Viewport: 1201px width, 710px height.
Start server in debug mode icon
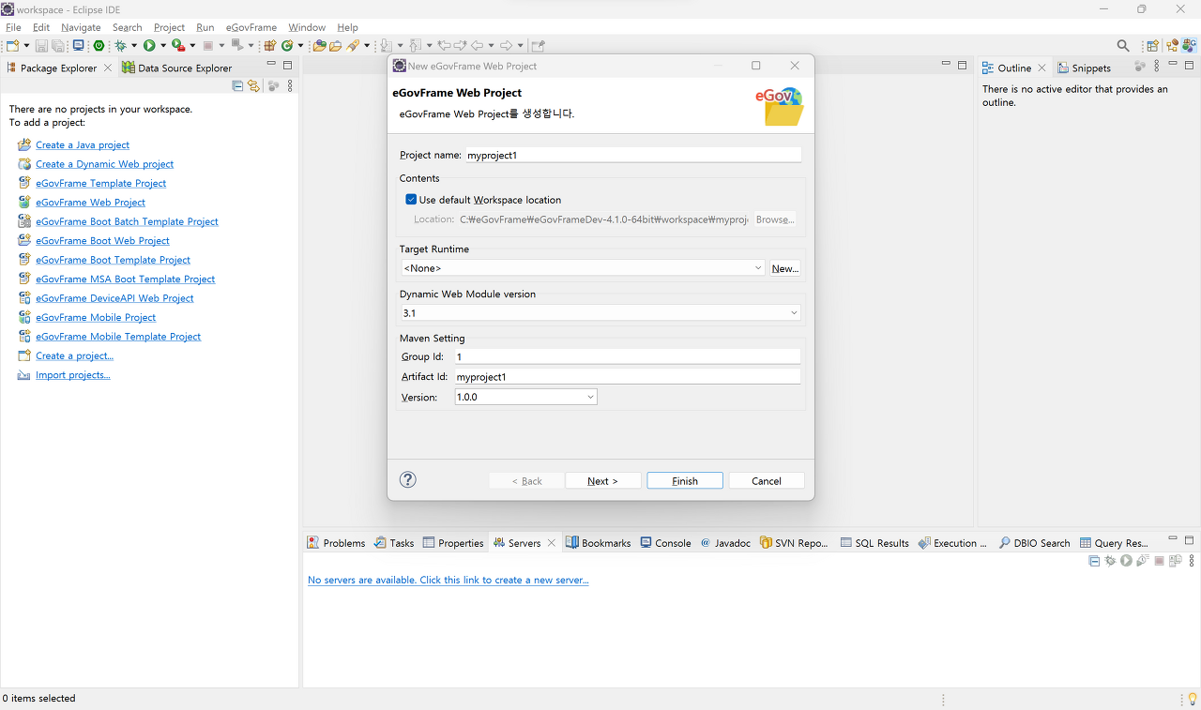pos(1110,561)
